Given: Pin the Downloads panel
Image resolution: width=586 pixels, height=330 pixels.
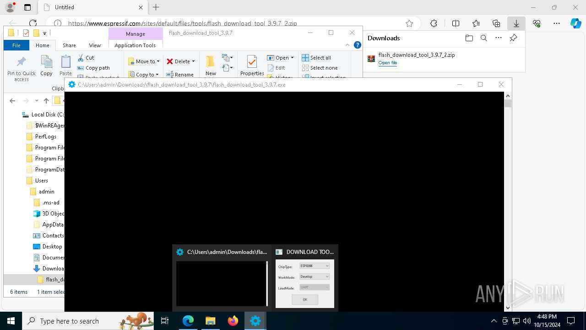Looking at the screenshot, I should [513, 38].
